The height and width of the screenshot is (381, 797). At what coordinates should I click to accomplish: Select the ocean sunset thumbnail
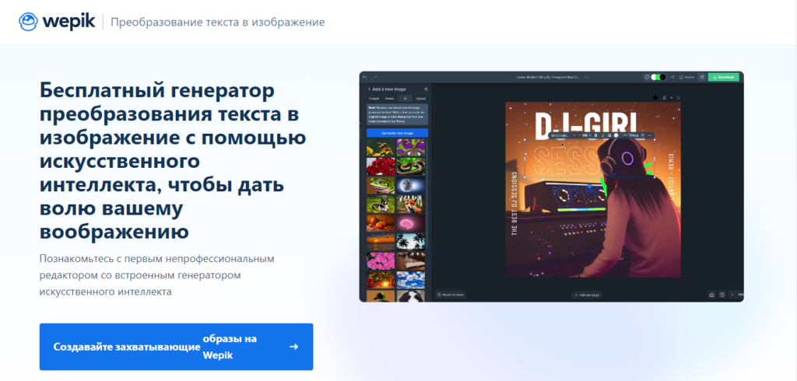(x=381, y=242)
